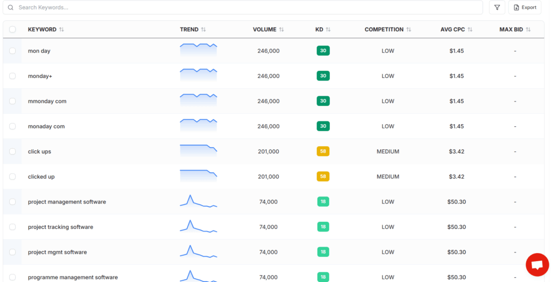Check the box for 'programme management software'
The height and width of the screenshot is (282, 551).
[x=12, y=277]
